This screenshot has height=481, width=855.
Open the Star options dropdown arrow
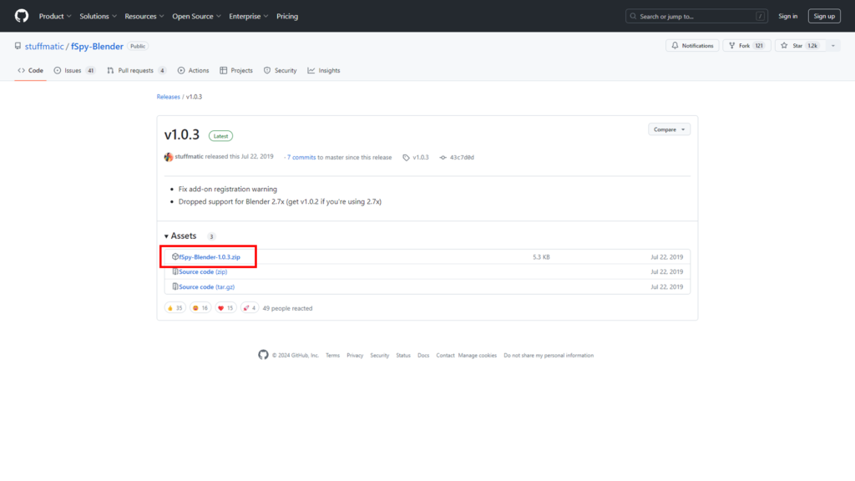832,46
